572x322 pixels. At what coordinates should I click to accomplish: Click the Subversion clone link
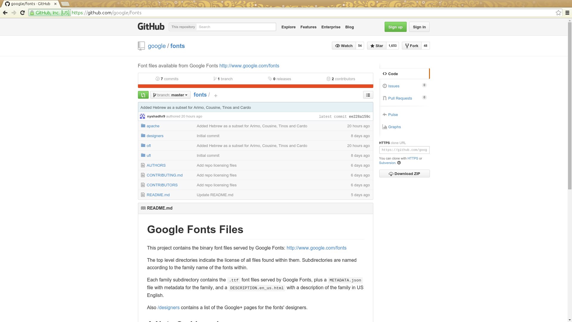387,163
